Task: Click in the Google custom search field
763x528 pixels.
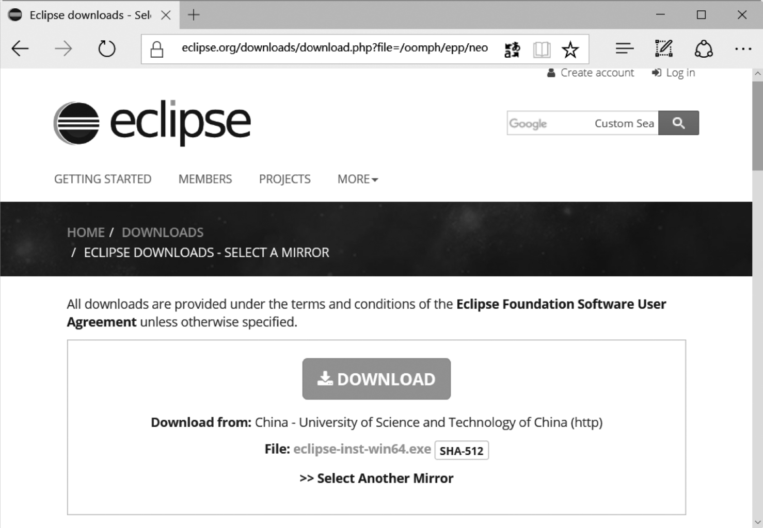Action: click(x=582, y=123)
